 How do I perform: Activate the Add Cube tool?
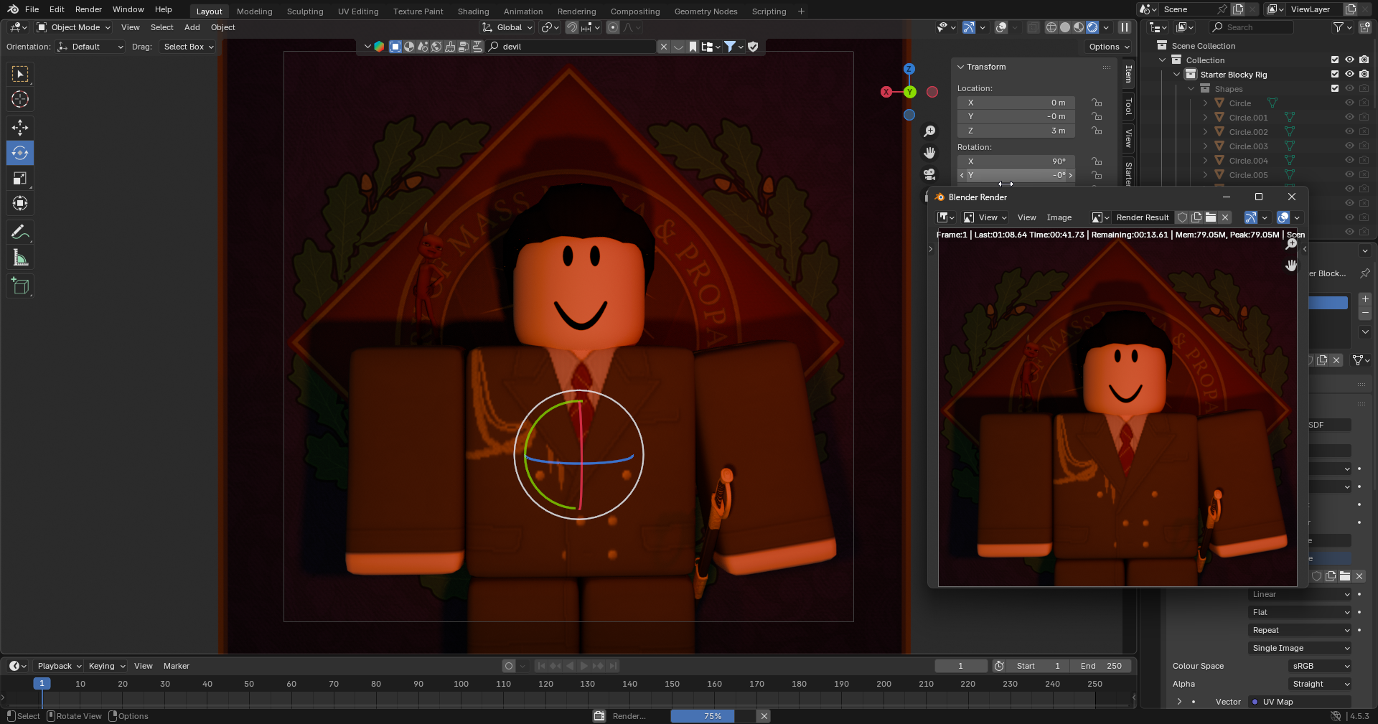[20, 286]
